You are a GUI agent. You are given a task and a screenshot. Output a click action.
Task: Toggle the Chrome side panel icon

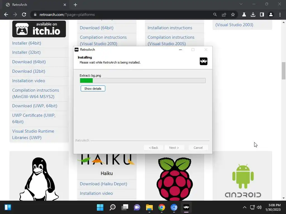[x=262, y=14]
